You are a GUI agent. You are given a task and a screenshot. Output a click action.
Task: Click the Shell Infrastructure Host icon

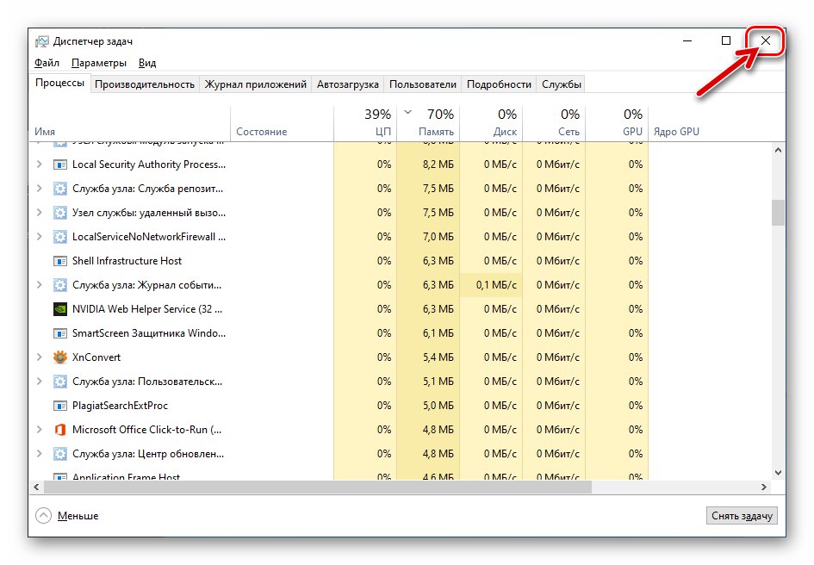60,261
